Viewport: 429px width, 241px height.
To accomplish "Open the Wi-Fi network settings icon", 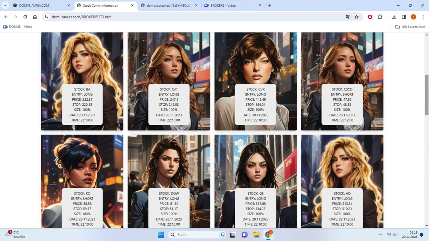I will coord(389,235).
